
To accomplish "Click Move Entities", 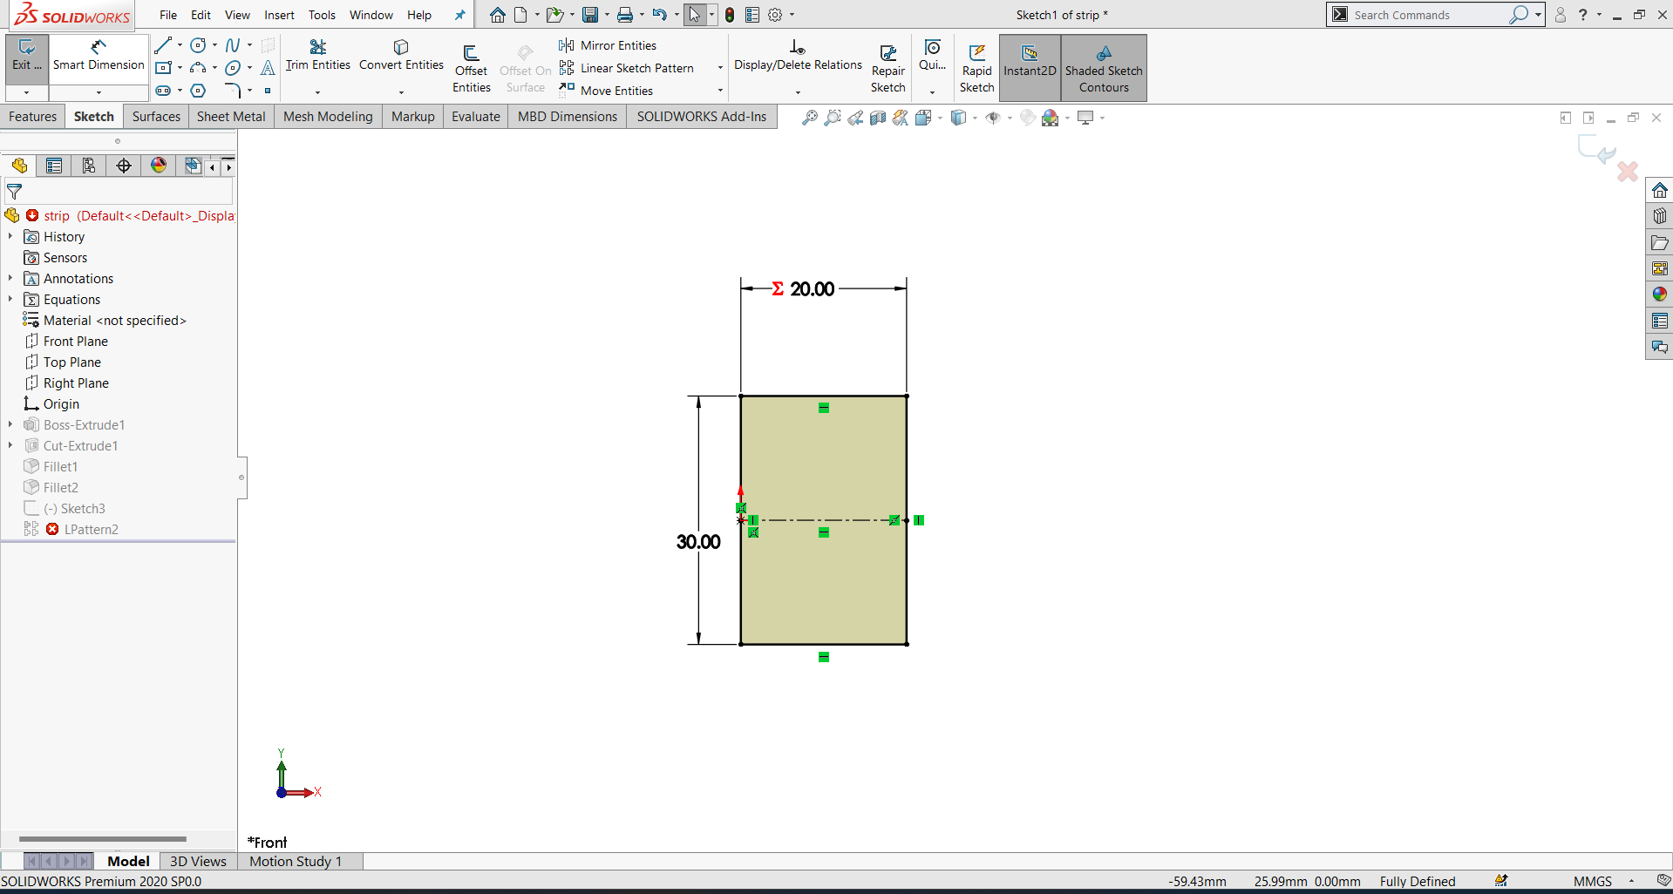I will [606, 91].
